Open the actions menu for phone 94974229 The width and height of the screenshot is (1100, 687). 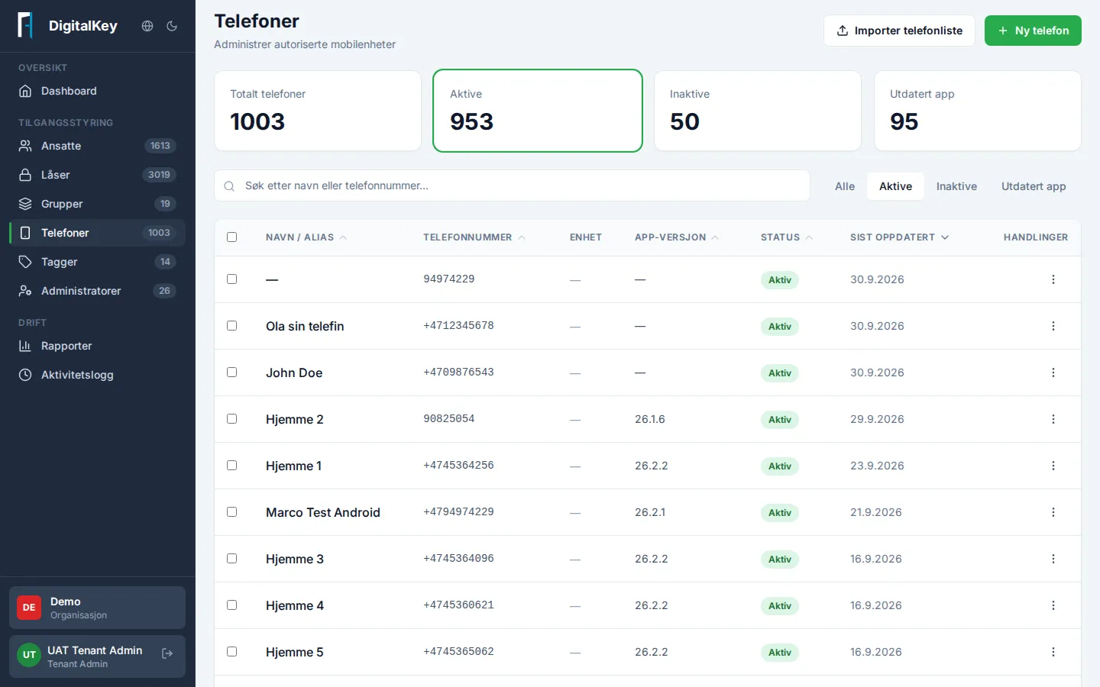coord(1053,279)
